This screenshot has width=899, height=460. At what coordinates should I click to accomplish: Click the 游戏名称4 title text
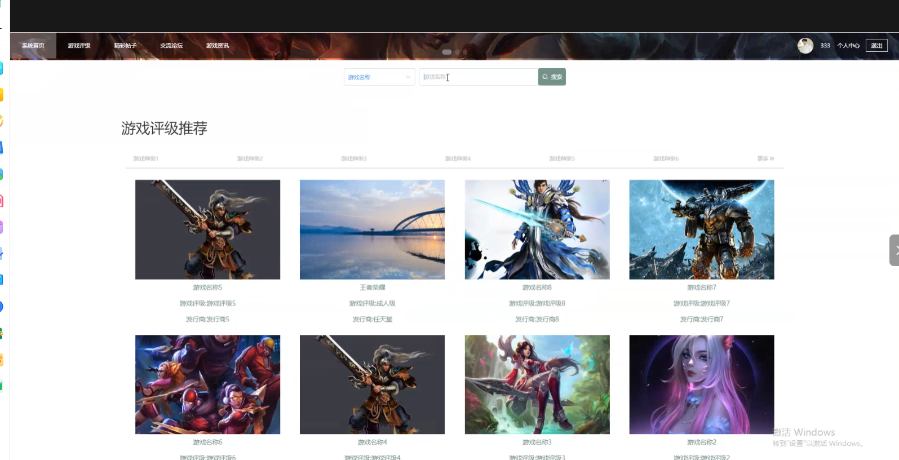373,443
